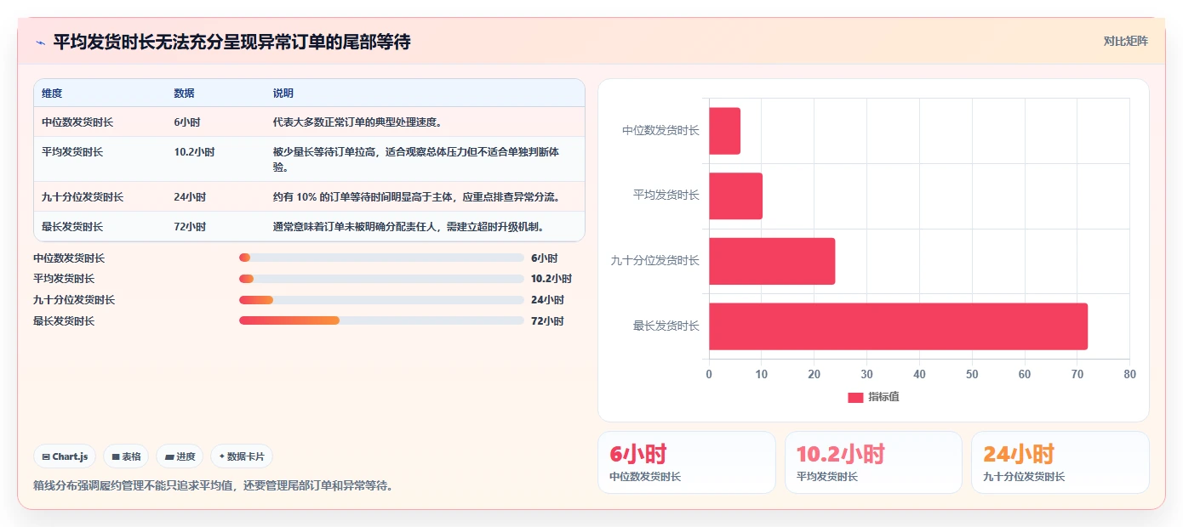Click the 中位数发货时长 chart bar
This screenshot has height=527, width=1183.
(x=724, y=131)
